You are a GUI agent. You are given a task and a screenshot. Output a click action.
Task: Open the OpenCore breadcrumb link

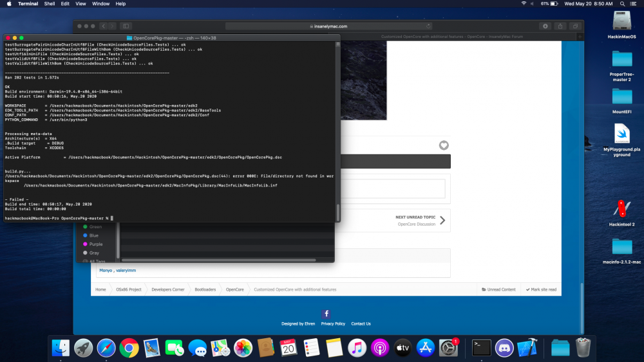tap(235, 289)
